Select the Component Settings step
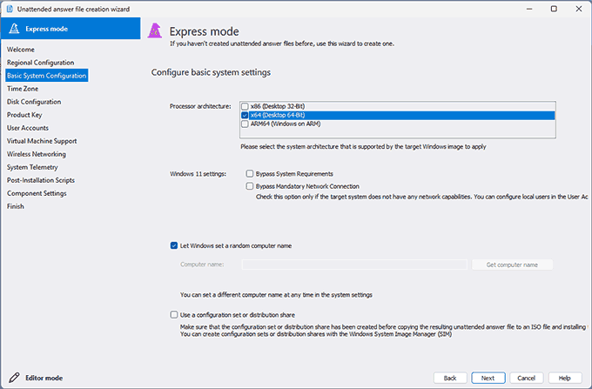 37,193
